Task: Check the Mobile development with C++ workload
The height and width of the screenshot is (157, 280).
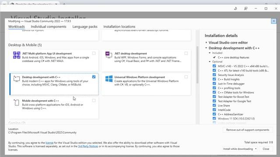Action: click(94, 101)
